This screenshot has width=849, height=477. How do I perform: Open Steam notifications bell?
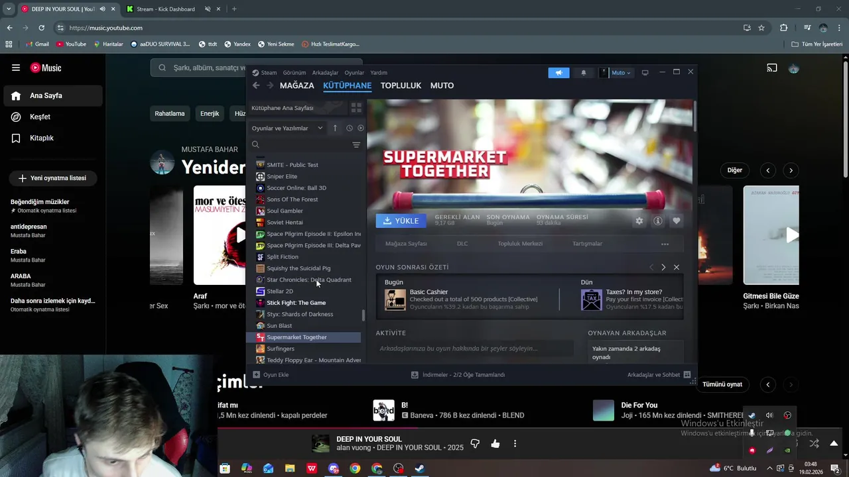(x=584, y=73)
